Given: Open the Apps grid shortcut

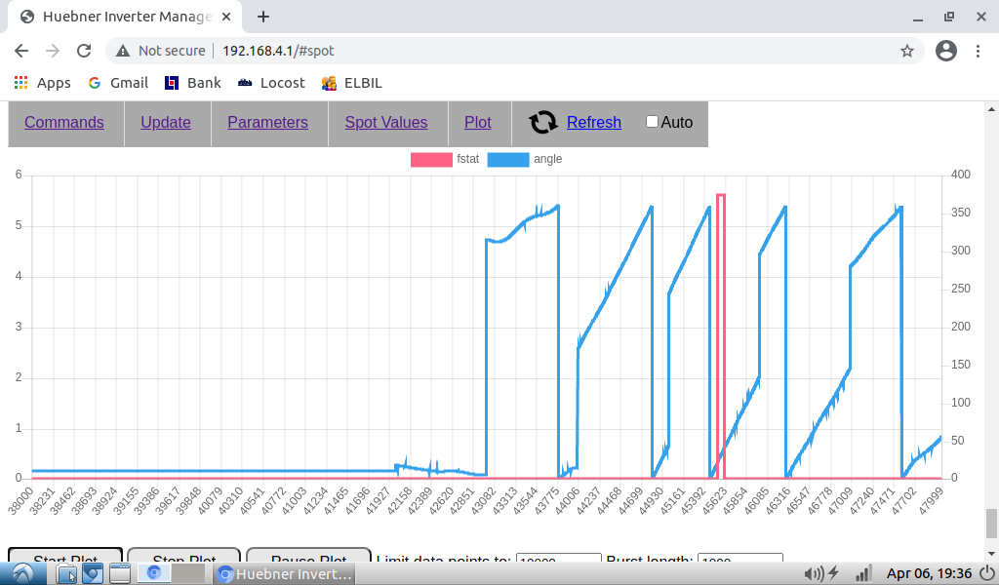Looking at the screenshot, I should point(43,83).
